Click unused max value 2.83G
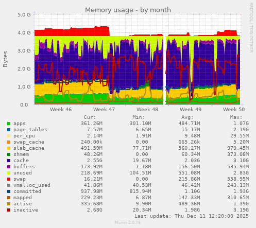256x228 pixels. (x=241, y=173)
